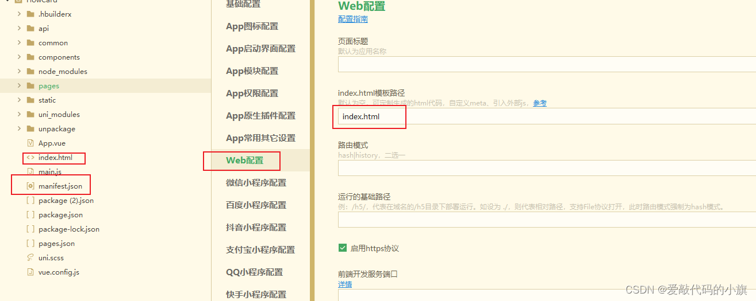Select the package.json file name in tree

pyautogui.click(x=60, y=214)
